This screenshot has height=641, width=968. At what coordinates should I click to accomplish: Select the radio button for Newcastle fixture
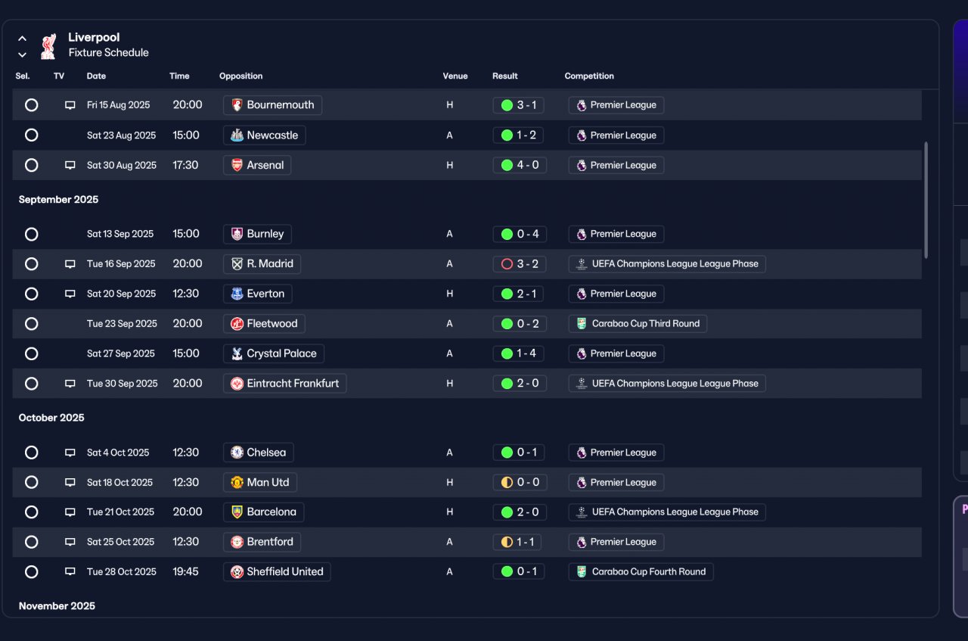coord(31,135)
